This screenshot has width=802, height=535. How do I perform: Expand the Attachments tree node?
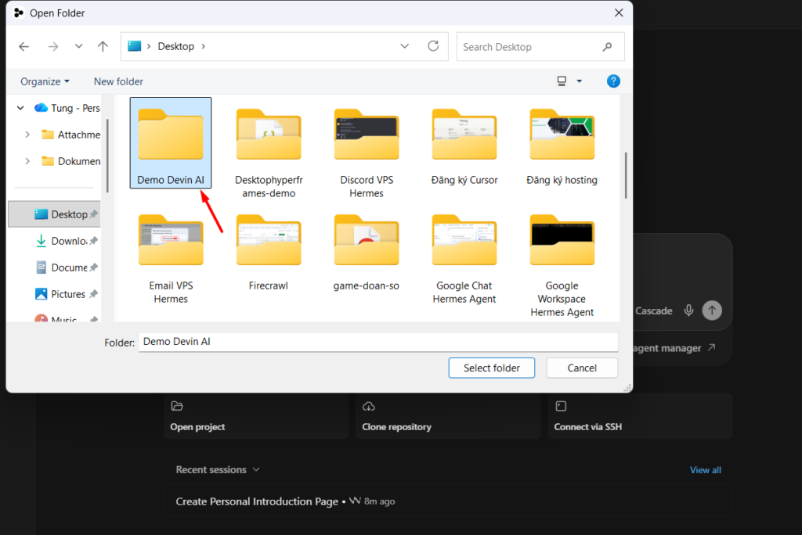point(27,135)
